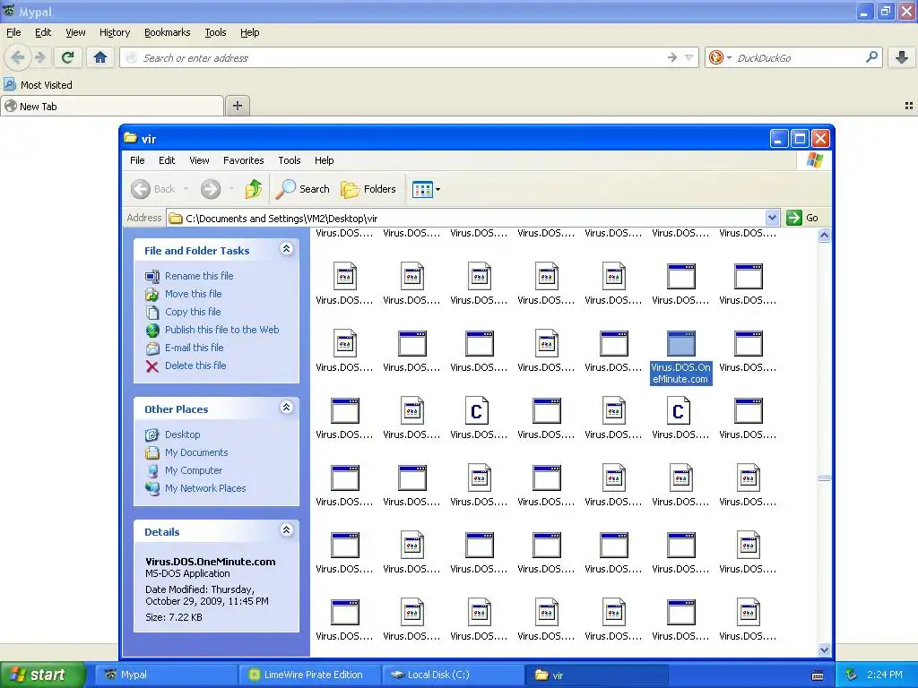The height and width of the screenshot is (688, 918).
Task: Open the Mypal downloads arrow button
Action: (x=902, y=57)
